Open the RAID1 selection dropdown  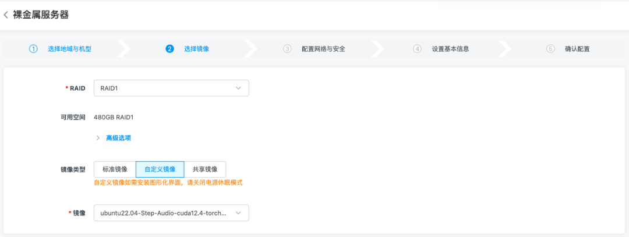coord(171,88)
